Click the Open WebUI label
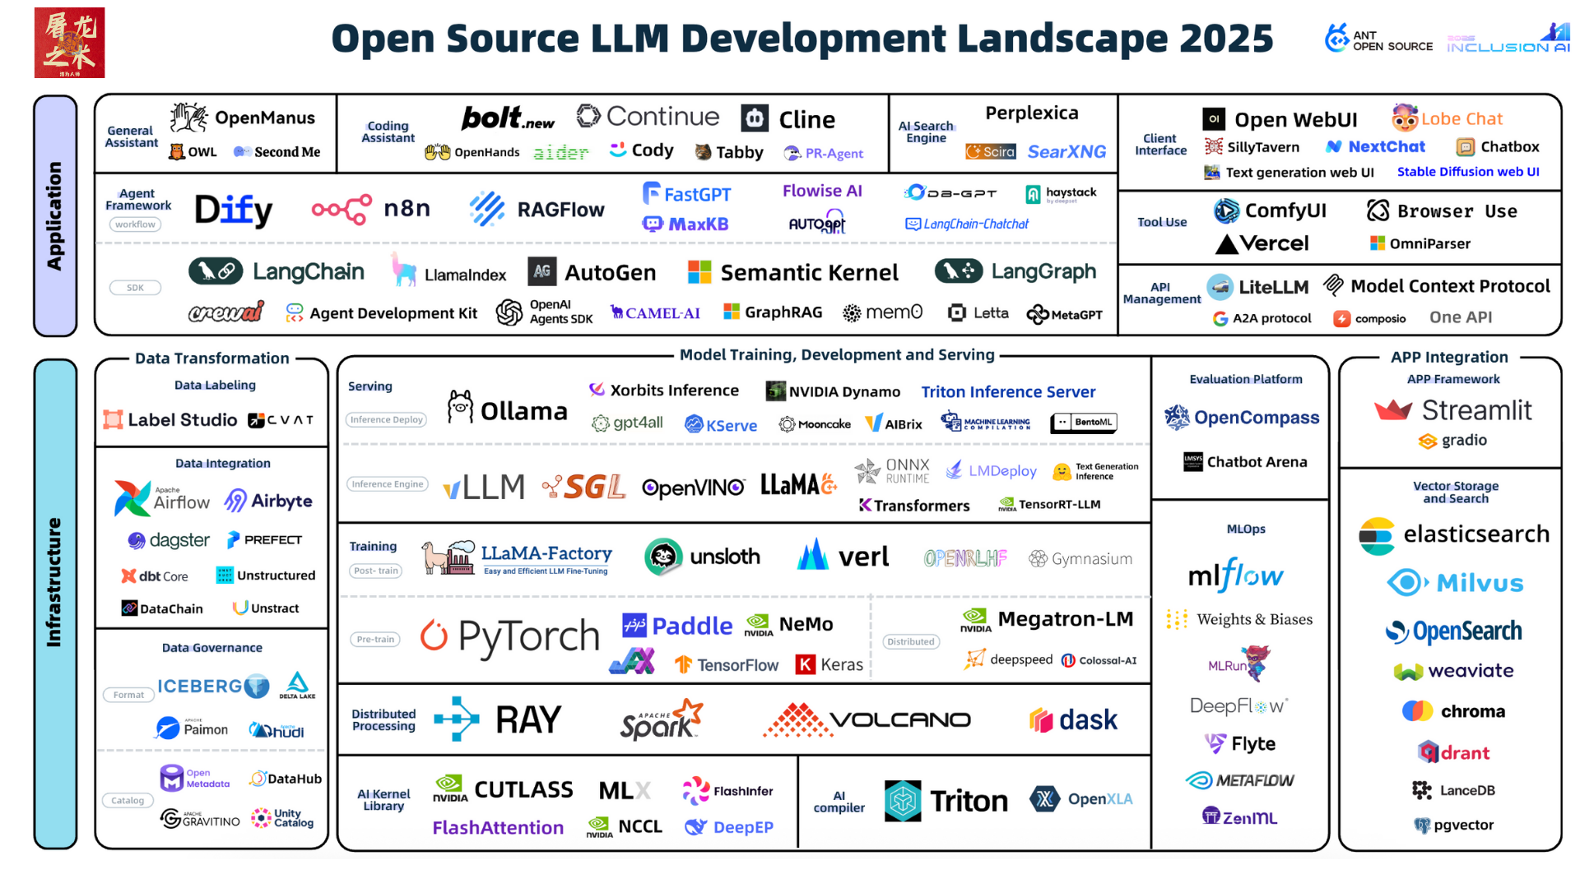Screen dimensions: 1580x888 1296,119
